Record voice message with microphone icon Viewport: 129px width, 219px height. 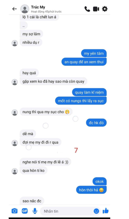pyautogui.click(x=35, y=211)
